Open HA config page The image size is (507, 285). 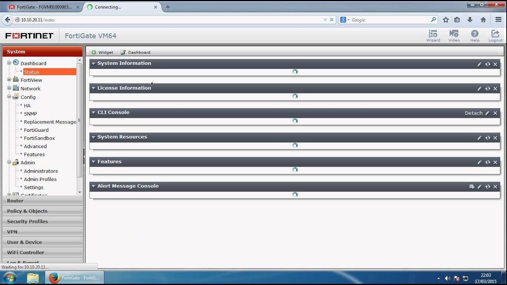pos(27,106)
